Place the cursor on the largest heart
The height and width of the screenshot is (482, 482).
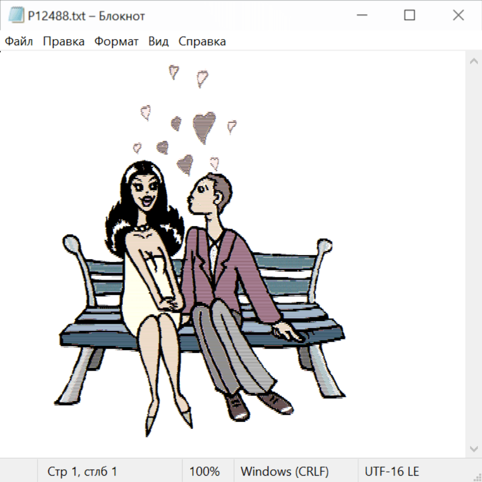pyautogui.click(x=204, y=126)
